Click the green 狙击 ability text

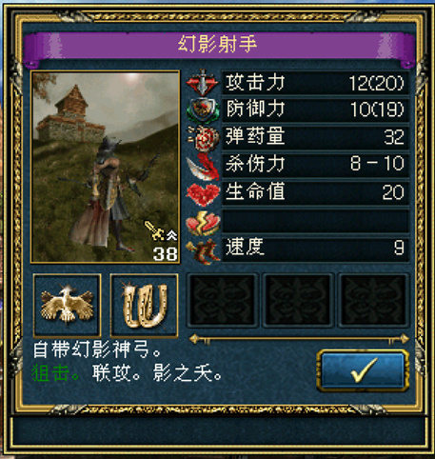click(50, 372)
